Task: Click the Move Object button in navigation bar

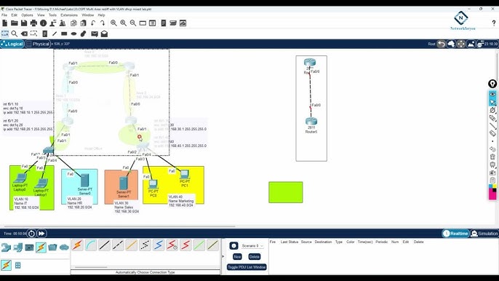Action: 461,44
